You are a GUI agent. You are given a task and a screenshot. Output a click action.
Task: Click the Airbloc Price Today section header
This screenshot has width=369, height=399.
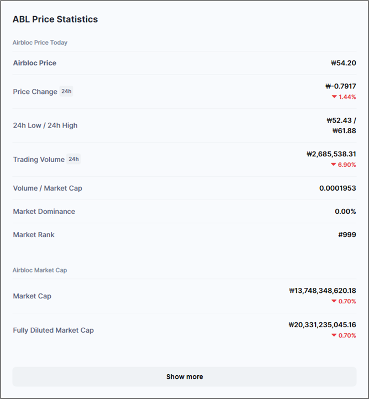click(40, 43)
